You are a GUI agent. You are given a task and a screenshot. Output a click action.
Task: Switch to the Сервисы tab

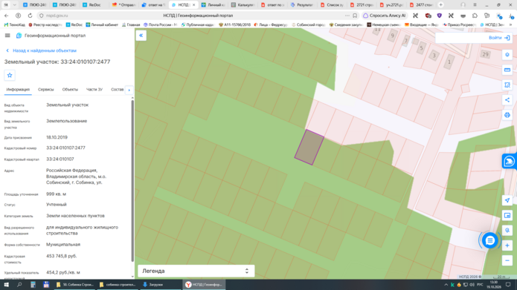coord(46,90)
